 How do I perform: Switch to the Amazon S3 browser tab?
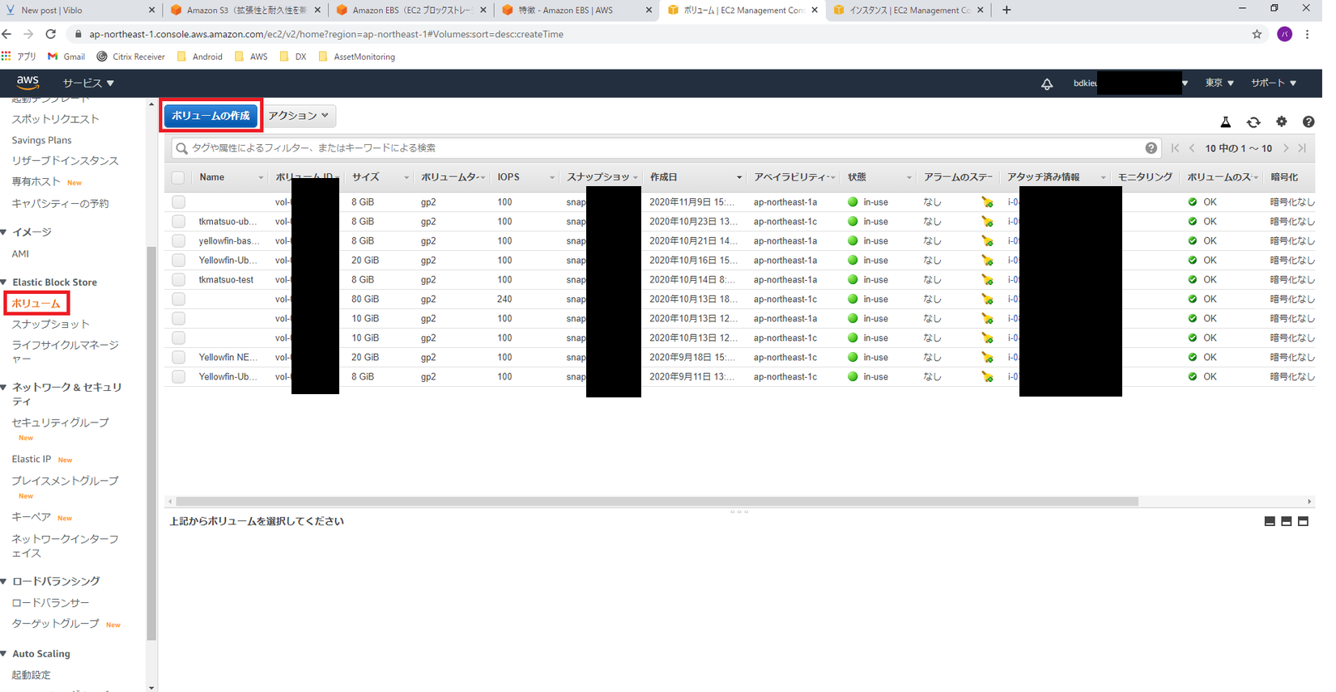point(245,10)
